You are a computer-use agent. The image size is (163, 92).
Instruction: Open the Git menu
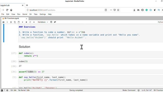31,14
